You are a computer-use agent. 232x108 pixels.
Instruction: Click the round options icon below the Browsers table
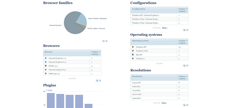click(x=100, y=81)
